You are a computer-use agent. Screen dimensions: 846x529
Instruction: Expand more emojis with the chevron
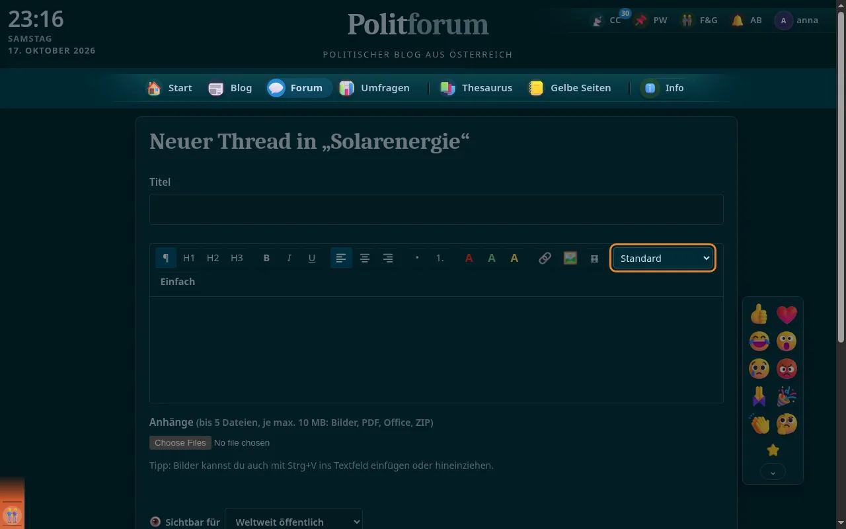[773, 472]
